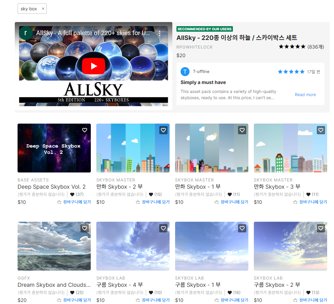Viewport: 334px width, 304px height.
Task: Favorite 구름 Skybox - 2 부
Action: (321, 228)
